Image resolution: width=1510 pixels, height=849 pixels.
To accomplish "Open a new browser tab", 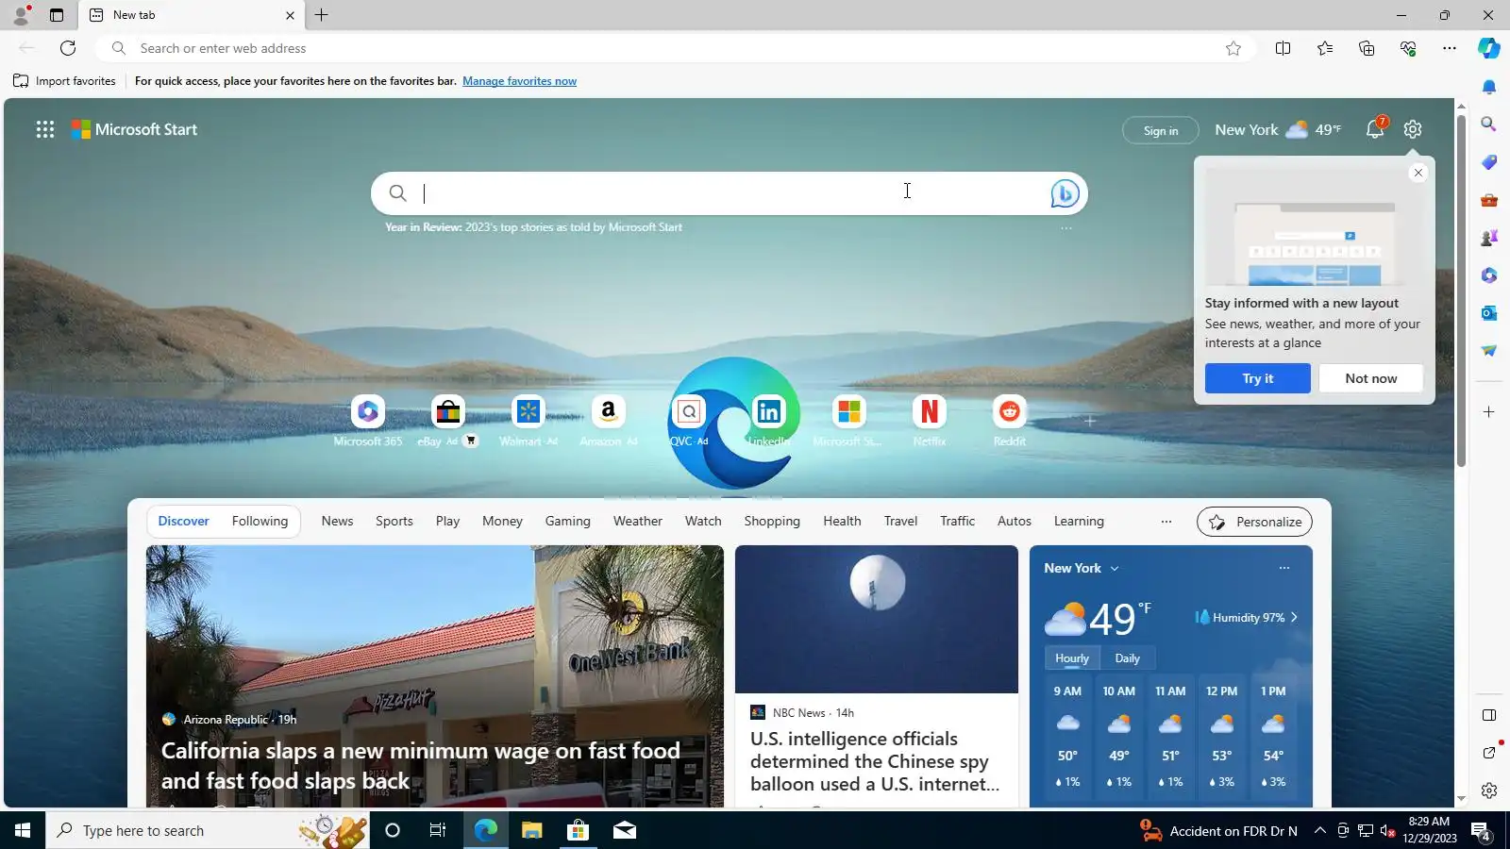I will point(322,15).
